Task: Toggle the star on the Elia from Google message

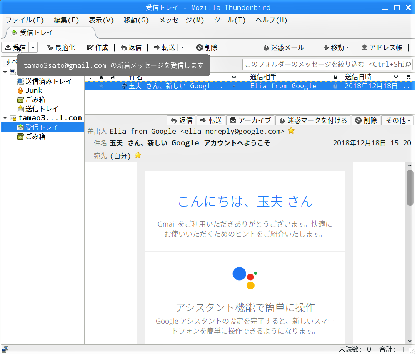Action: click(101, 86)
